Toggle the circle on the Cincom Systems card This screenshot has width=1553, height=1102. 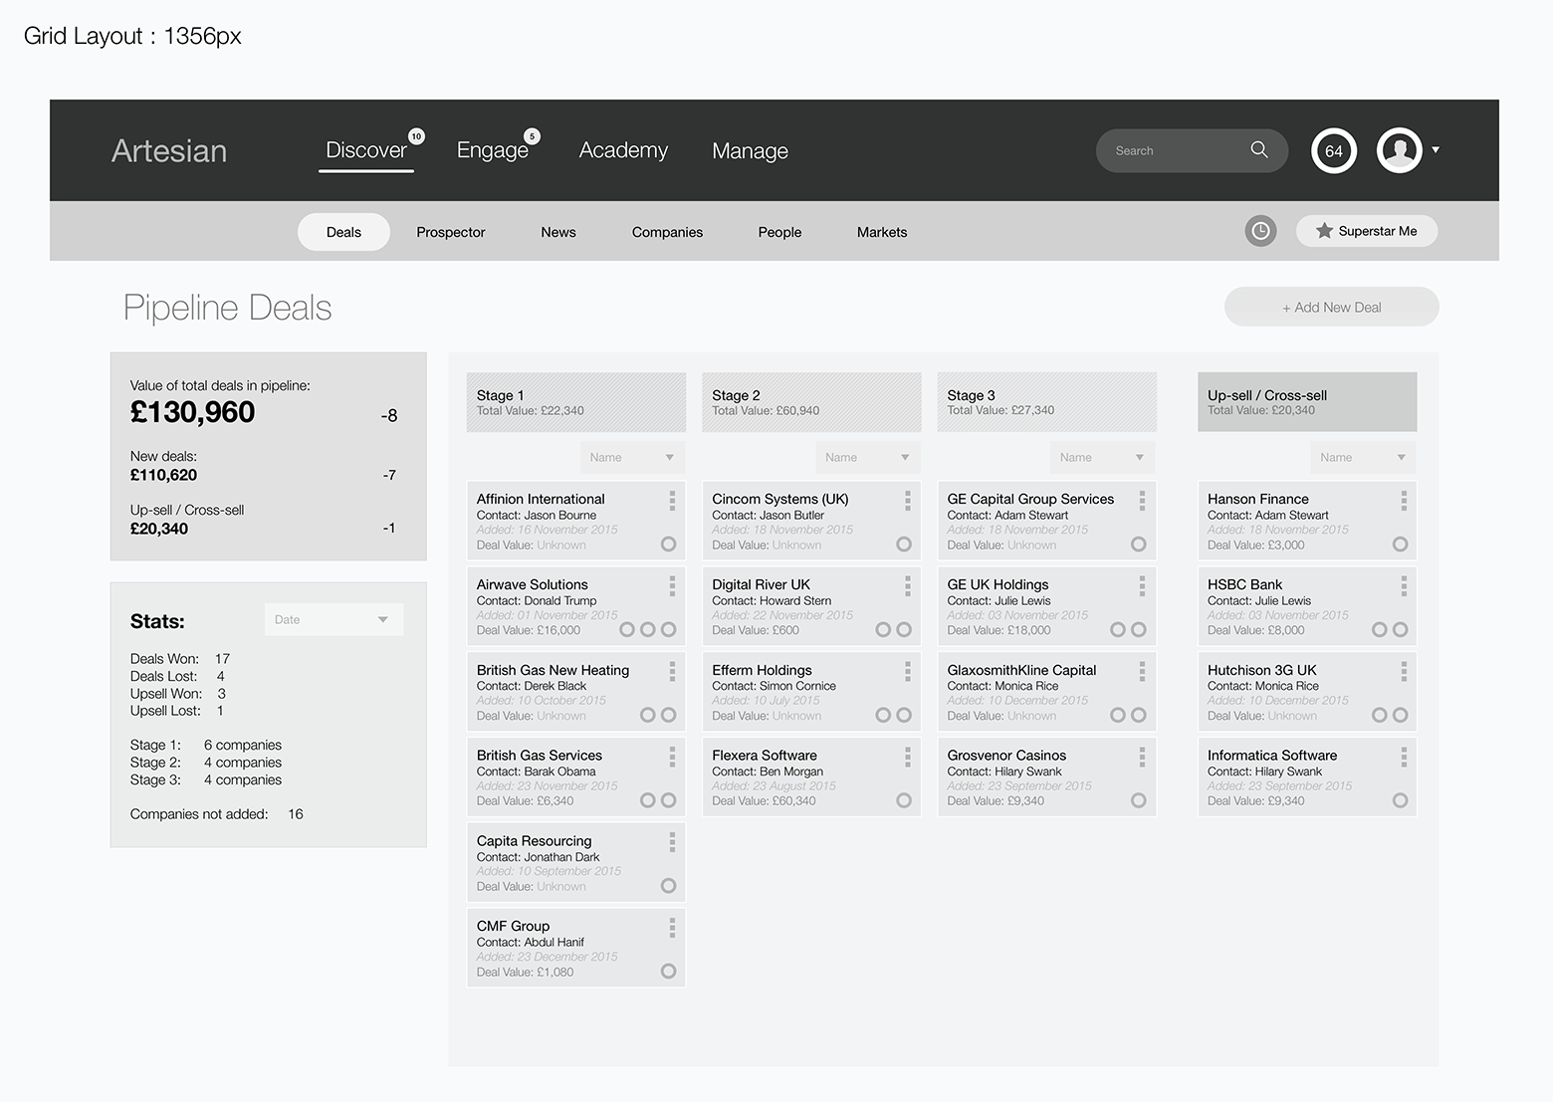[x=904, y=544]
